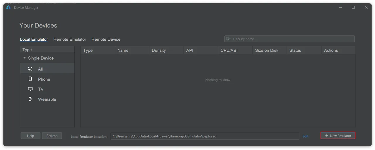Sort by the Density column header
This screenshot has width=375, height=150.
[x=166, y=50]
